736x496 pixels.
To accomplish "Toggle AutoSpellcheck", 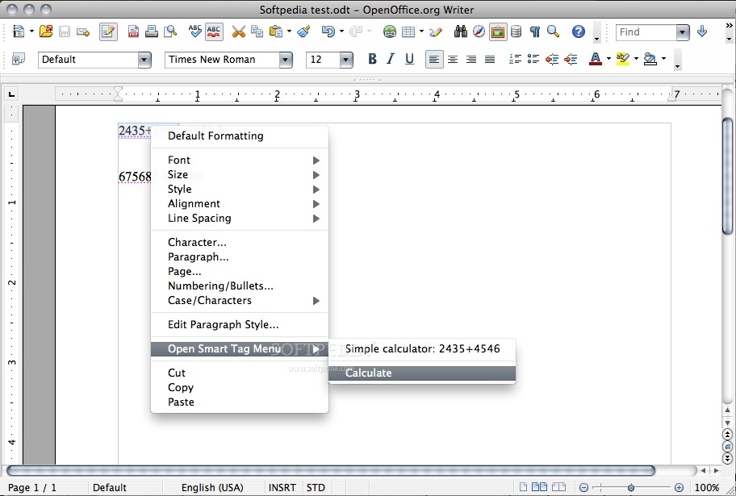I will [214, 31].
